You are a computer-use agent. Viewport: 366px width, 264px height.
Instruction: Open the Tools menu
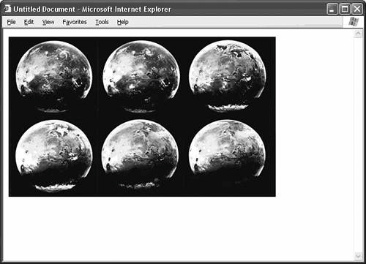click(x=102, y=22)
